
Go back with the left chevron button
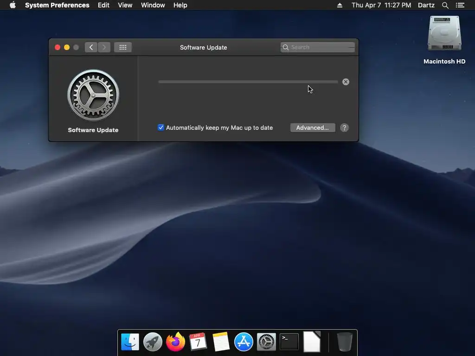click(91, 47)
